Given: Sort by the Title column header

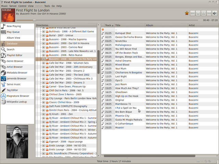Looking at the screenshot, I should pyautogui.click(x=130, y=25).
